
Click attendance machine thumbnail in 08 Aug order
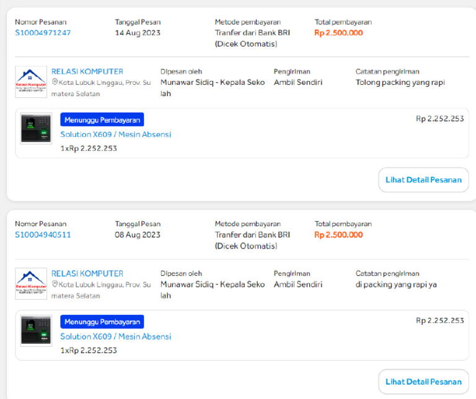tap(36, 330)
